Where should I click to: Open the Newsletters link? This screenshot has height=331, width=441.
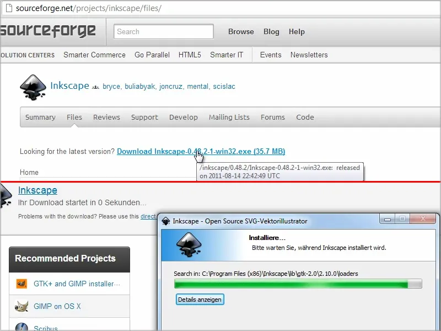[x=309, y=55]
